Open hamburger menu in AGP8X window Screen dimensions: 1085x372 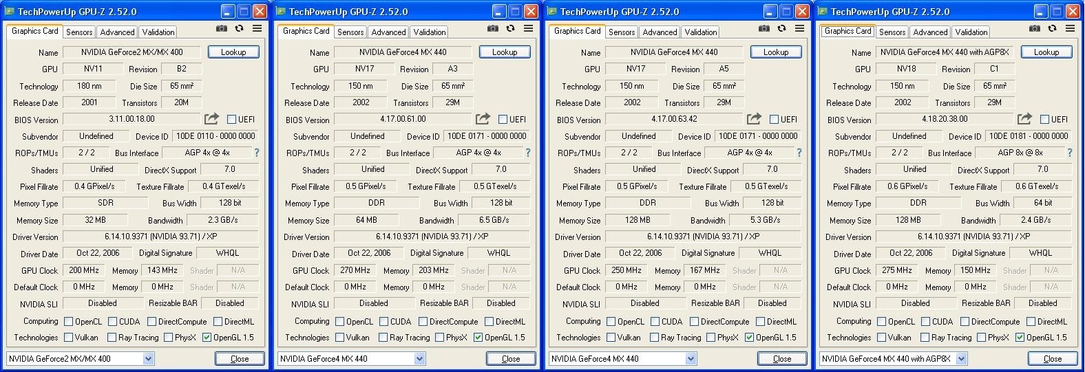[x=1070, y=29]
